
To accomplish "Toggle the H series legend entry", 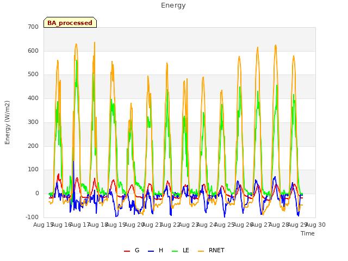I will tap(156, 250).
